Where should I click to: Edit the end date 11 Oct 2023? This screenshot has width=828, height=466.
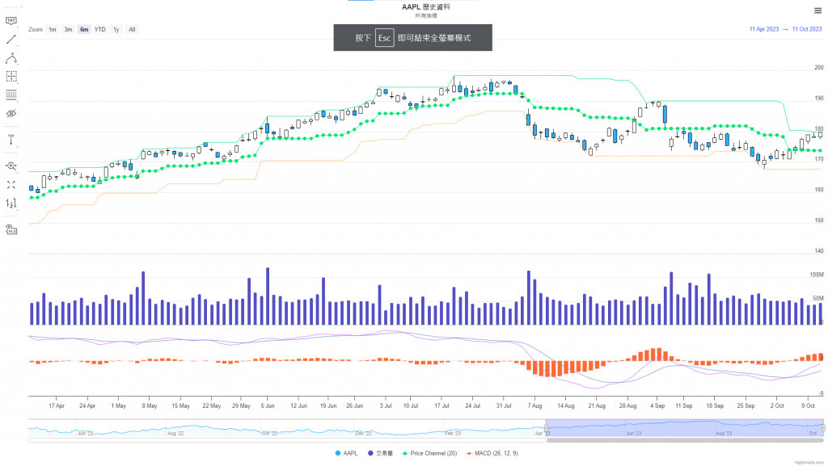pos(806,30)
